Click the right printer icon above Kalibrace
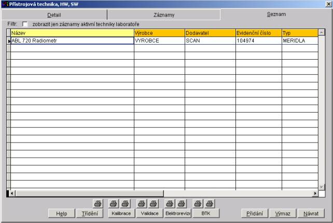The image size is (333, 223). pyautogui.click(x=125, y=203)
